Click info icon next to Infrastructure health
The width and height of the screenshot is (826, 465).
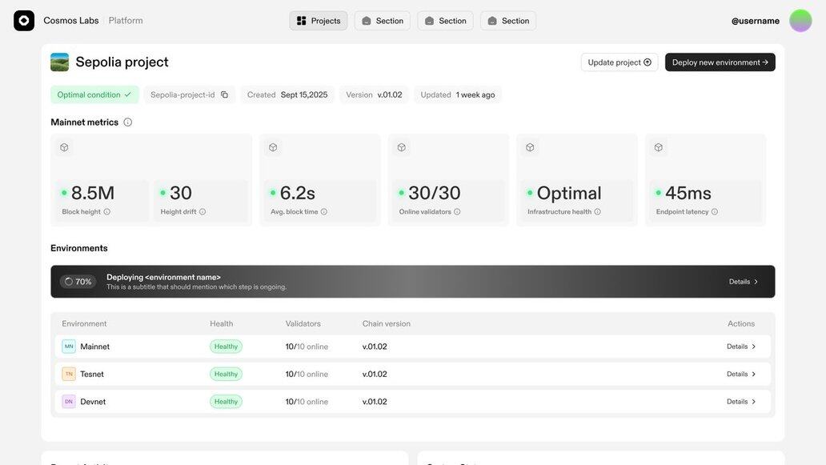point(598,212)
